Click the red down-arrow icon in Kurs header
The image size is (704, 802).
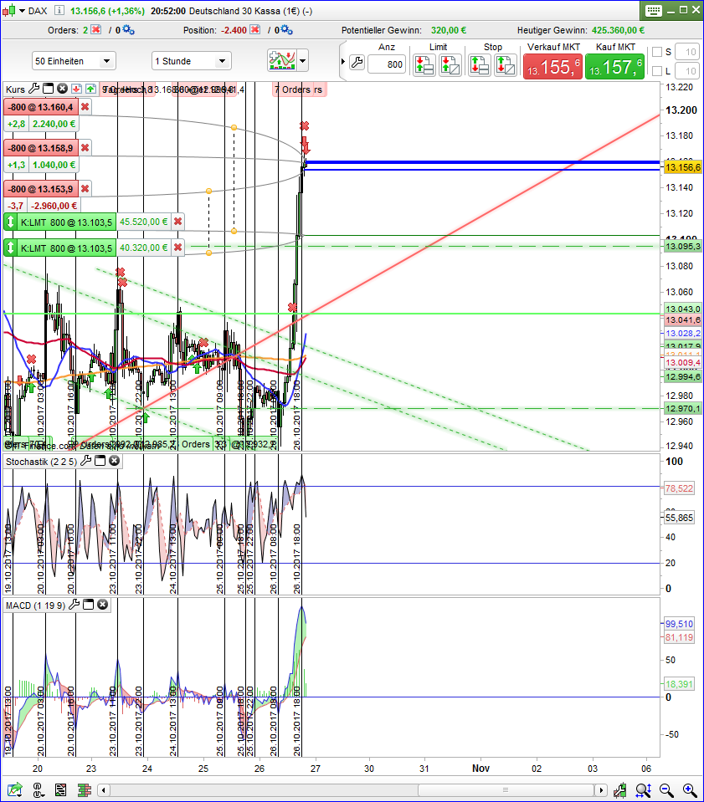point(76,89)
